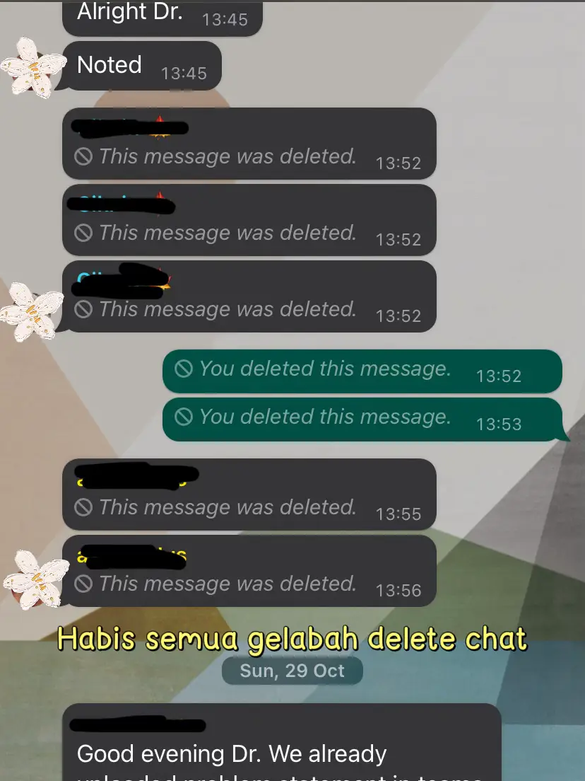Tap the deleted icon on second 13:52 message
The width and height of the screenshot is (585, 781).
(83, 233)
